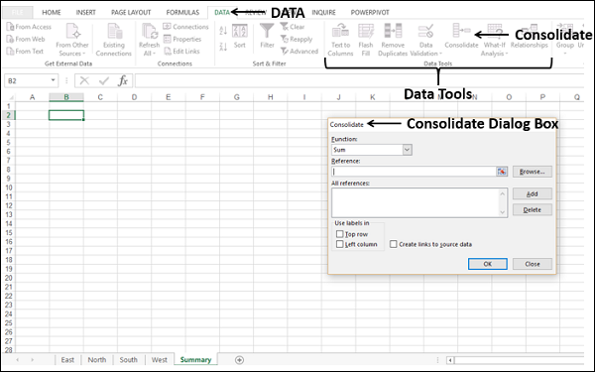Open Relationships tool
The image size is (595, 372).
coord(529,37)
